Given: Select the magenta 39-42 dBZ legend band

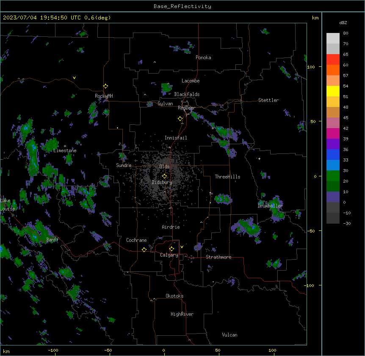Looking at the screenshot, I should click(333, 133).
